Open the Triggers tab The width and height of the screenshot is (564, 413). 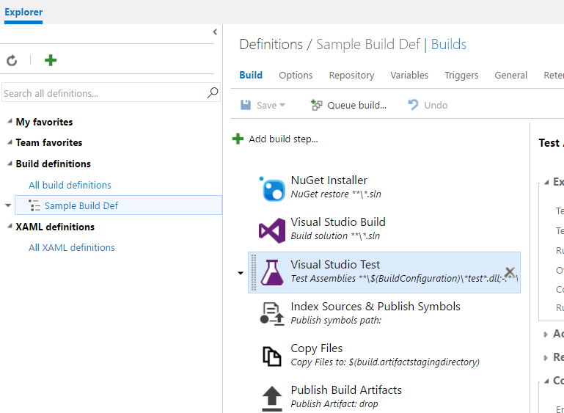pyautogui.click(x=461, y=75)
